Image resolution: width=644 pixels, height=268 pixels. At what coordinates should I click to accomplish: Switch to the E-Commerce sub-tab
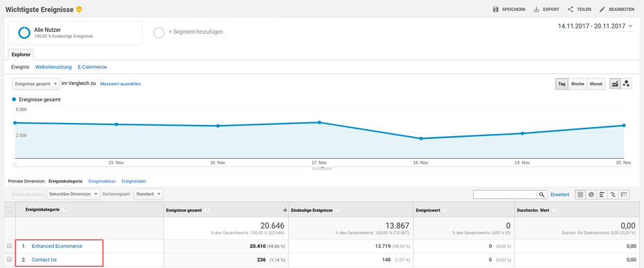[92, 67]
